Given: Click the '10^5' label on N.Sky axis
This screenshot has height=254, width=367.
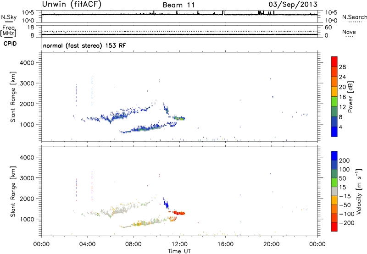Looking at the screenshot, I should tap(28, 13).
